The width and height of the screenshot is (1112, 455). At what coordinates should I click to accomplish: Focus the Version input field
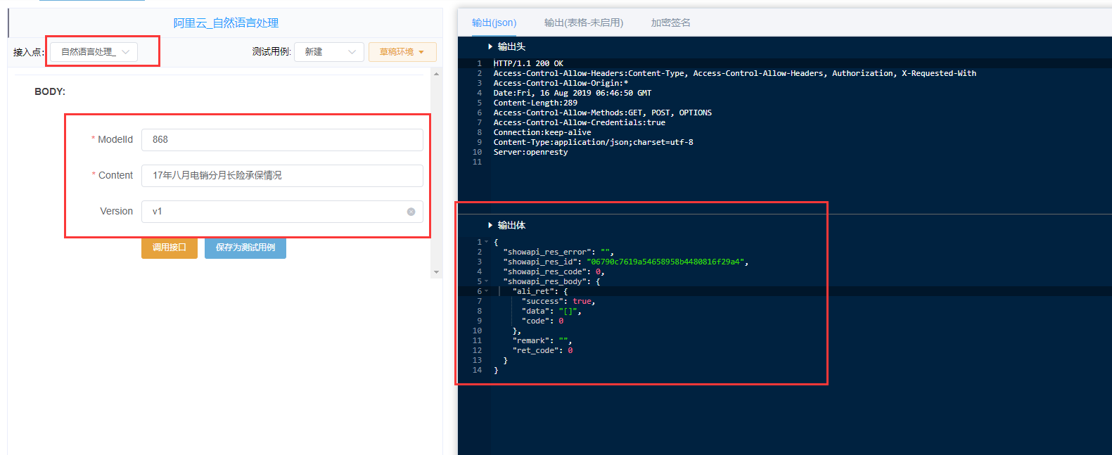(282, 211)
